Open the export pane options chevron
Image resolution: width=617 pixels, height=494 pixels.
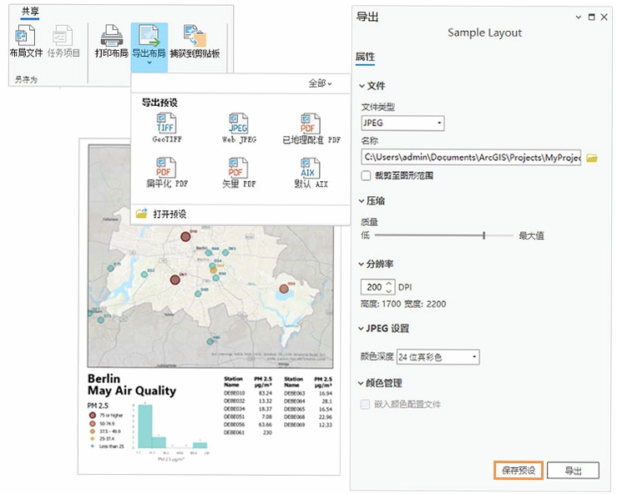click(x=578, y=17)
